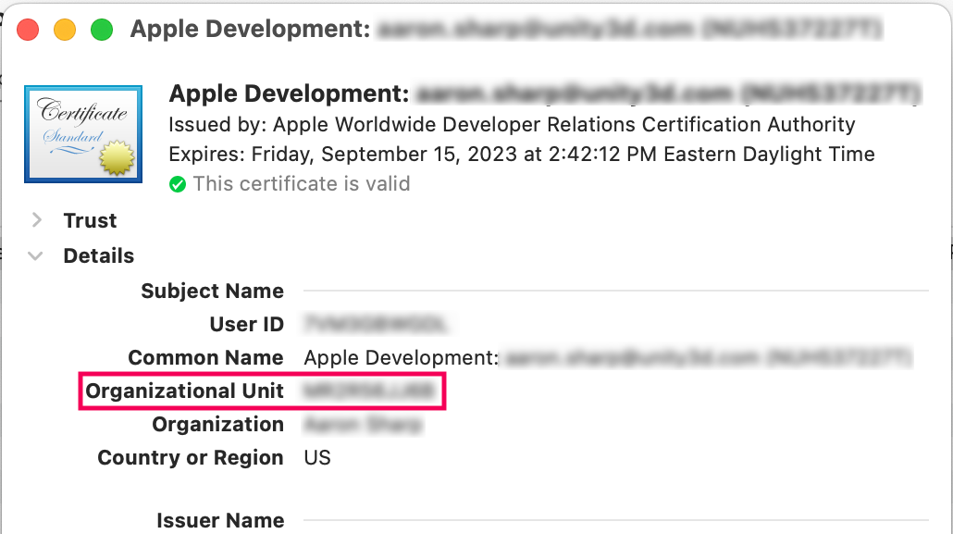Select the Country or Region value US

317,458
